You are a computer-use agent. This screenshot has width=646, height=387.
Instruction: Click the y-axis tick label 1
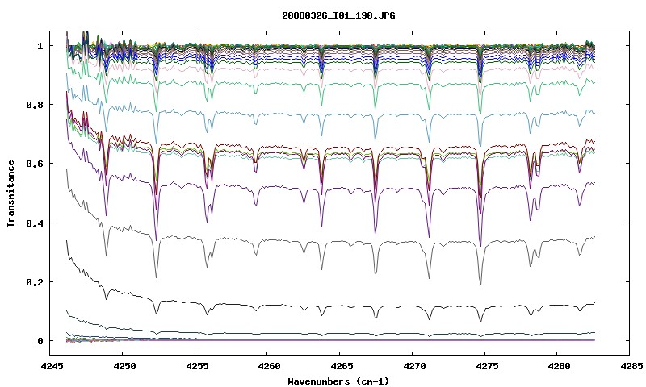point(40,46)
